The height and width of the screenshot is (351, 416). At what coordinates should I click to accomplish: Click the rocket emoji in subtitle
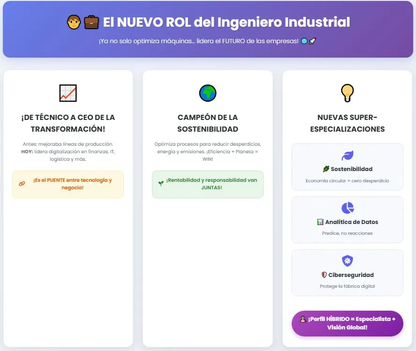tap(312, 41)
